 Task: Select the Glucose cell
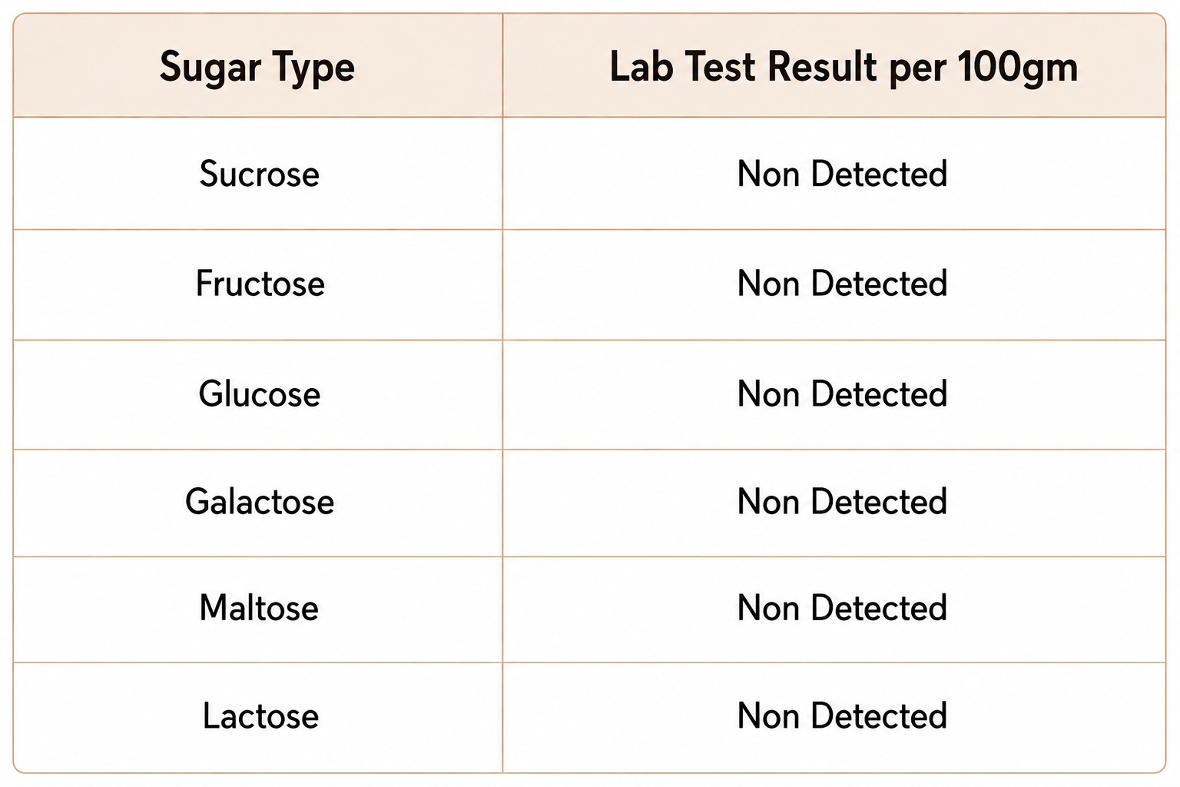click(260, 394)
